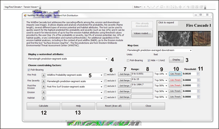Enable exclude 0 for Fire Prob row
The image size is (219, 129).
[x=105, y=74]
